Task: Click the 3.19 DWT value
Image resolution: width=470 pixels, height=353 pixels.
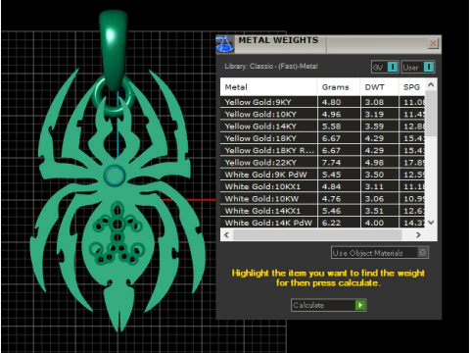Action: click(374, 114)
